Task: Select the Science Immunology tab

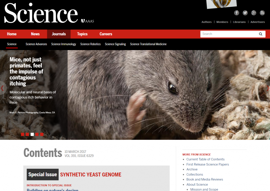Action: [64, 44]
